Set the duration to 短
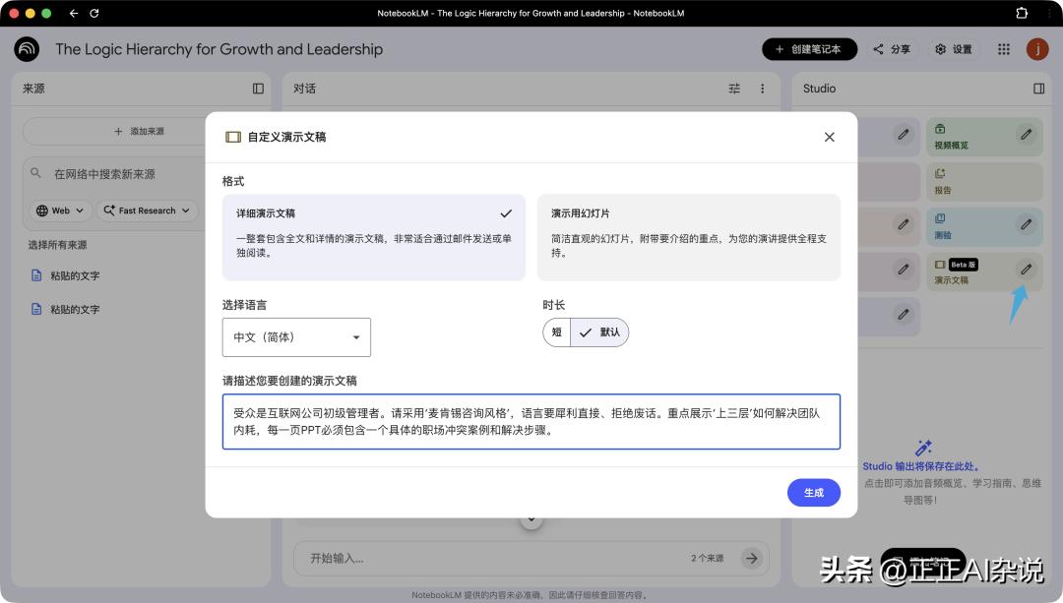This screenshot has height=603, width=1063. point(557,332)
